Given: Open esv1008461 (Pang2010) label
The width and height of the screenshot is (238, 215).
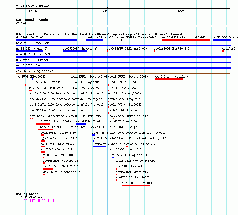Looking at the screenshot, I should pyautogui.click(x=126, y=127).
